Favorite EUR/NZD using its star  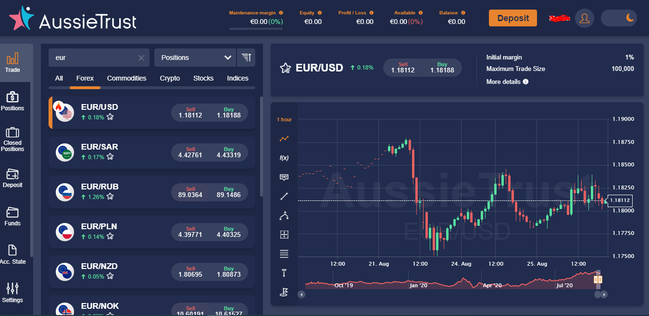point(110,276)
